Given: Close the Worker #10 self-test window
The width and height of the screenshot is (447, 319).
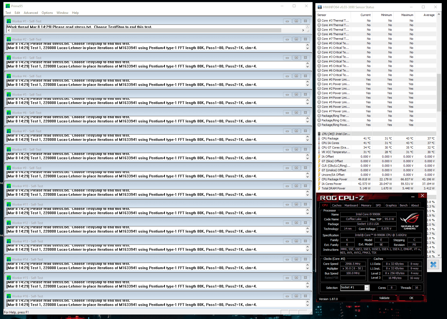Looking at the screenshot, I should [305, 186].
